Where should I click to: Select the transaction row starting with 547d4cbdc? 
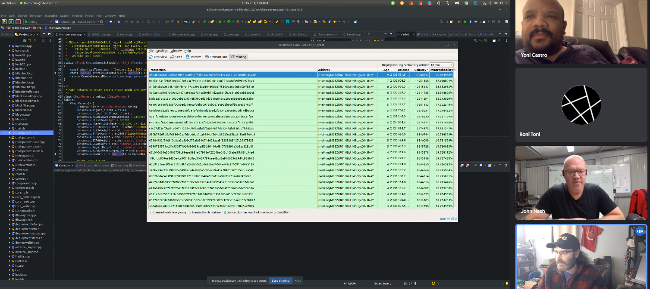301,86
